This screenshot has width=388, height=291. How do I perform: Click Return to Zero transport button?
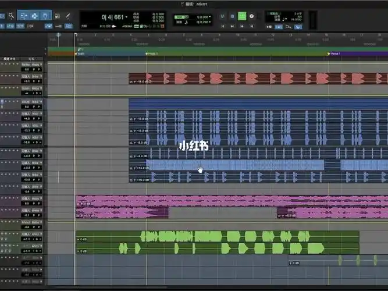coord(223,26)
